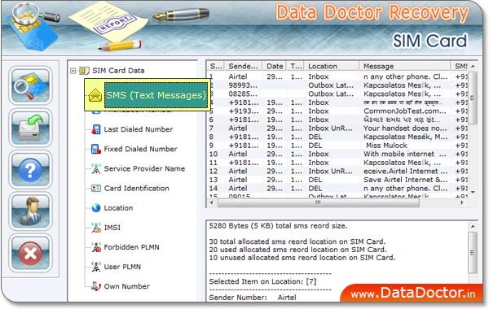This screenshot has height=309, width=489.
Task: Select row 12 'eceive.Airtel Internet' message
Action: pos(405,171)
